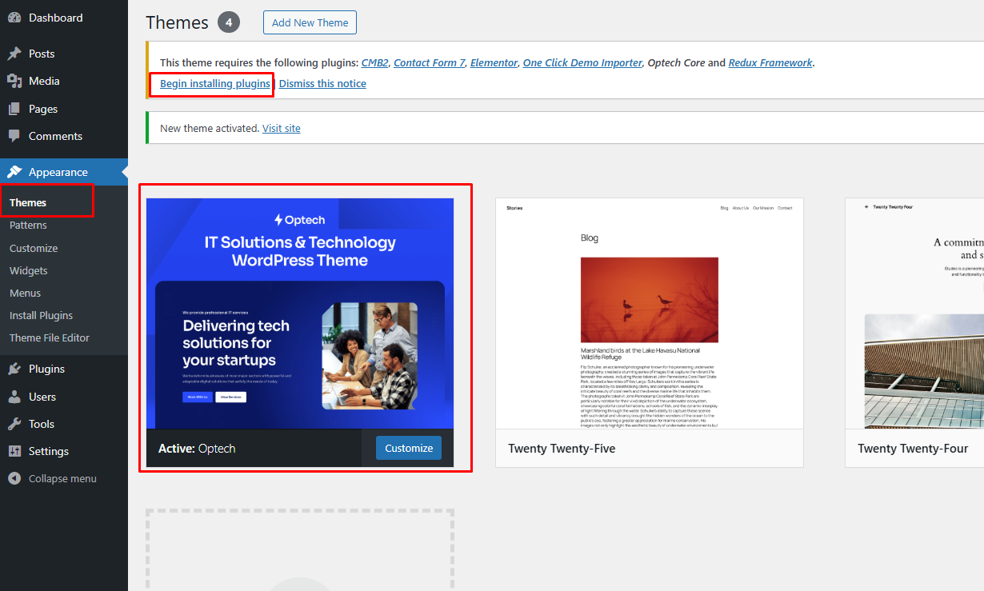This screenshot has width=984, height=591.
Task: Click the Plugins plug icon
Action: (x=14, y=369)
